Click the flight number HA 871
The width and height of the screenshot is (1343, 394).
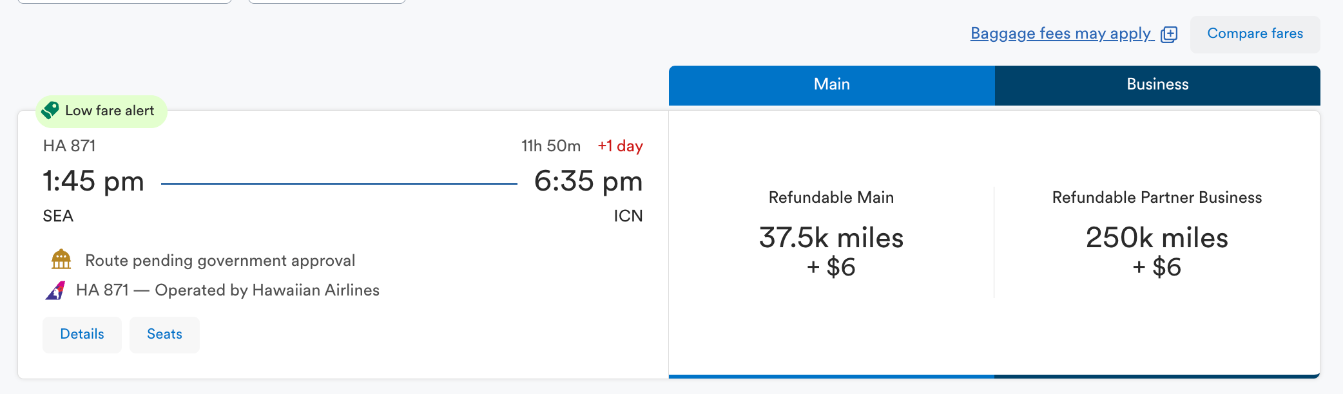point(68,145)
